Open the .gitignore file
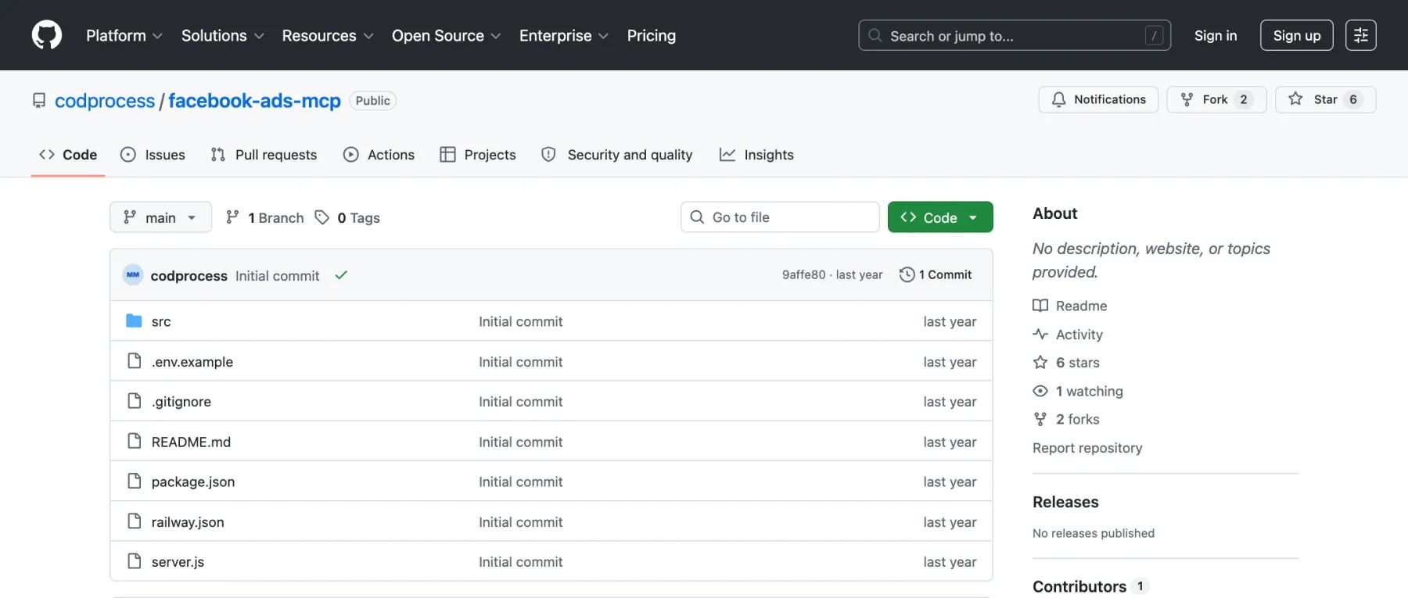The image size is (1408, 598). (x=181, y=402)
